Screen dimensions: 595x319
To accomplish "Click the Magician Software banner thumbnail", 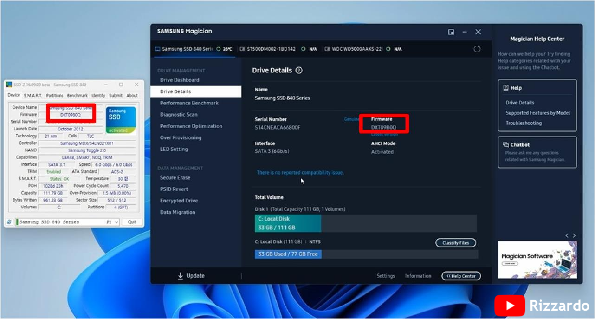I will [x=537, y=260].
